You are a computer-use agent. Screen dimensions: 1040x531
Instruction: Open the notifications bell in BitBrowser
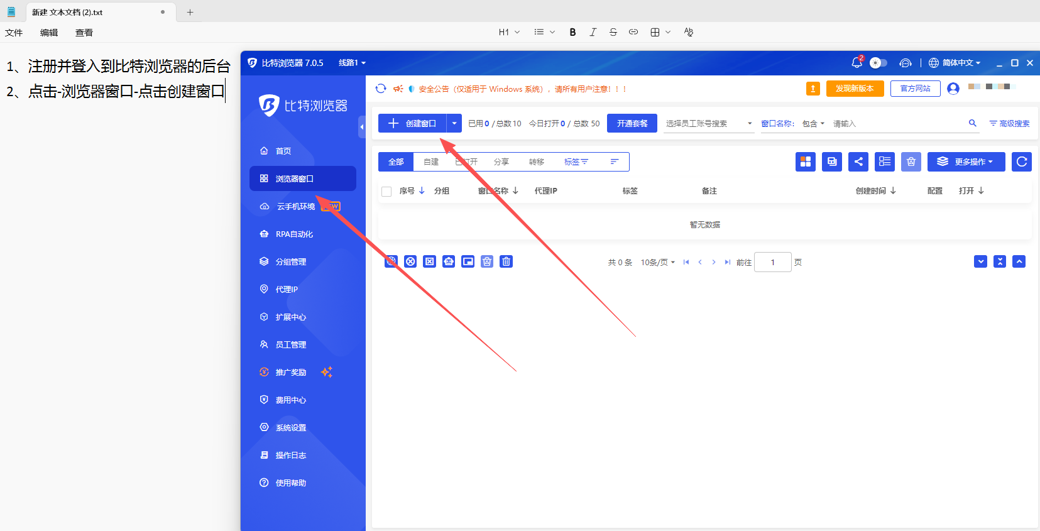[857, 62]
